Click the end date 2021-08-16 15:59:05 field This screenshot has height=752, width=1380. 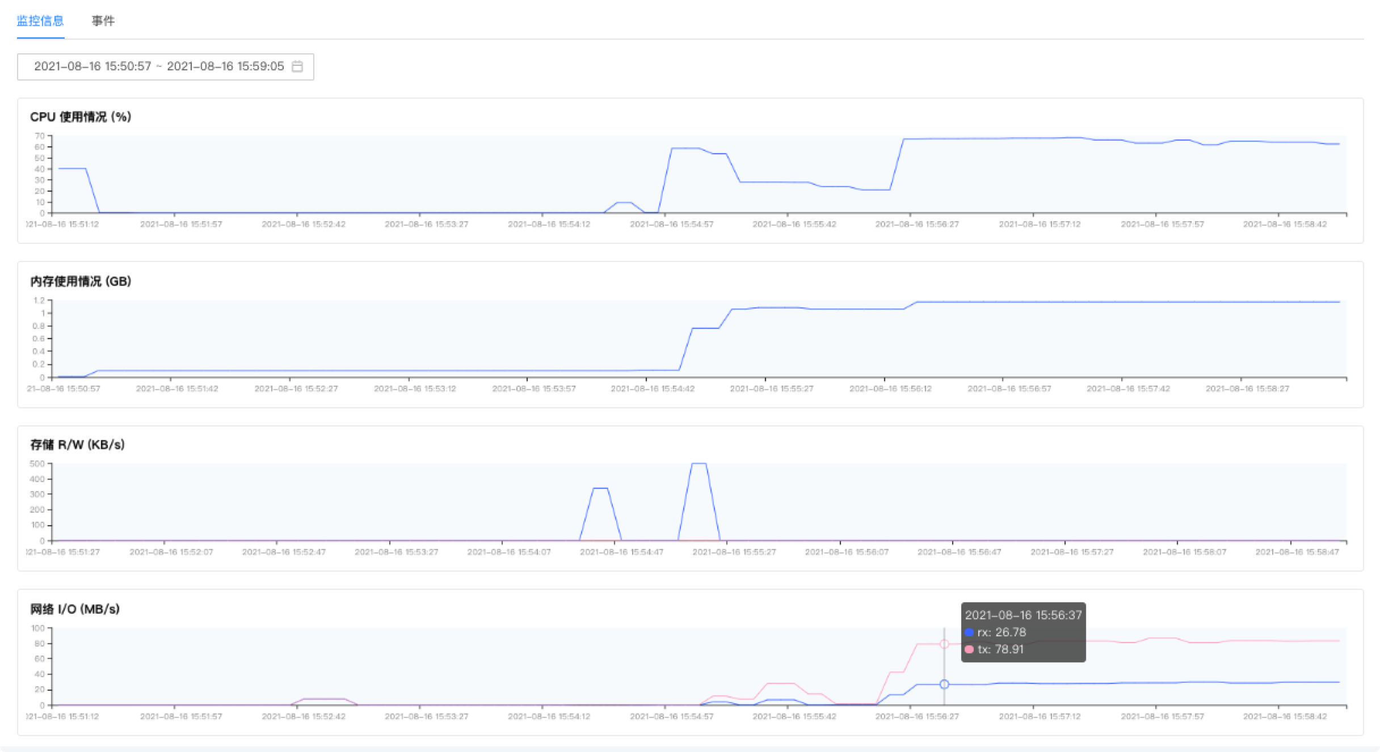225,66
